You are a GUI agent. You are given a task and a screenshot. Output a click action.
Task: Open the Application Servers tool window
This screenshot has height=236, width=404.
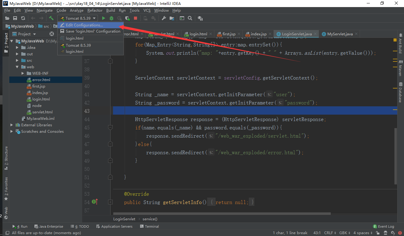(x=114, y=226)
